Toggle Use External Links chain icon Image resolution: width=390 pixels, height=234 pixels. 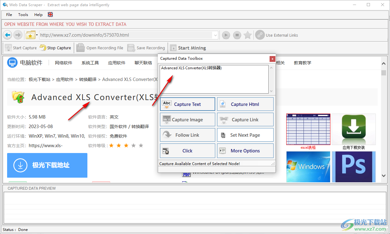(x=260, y=35)
